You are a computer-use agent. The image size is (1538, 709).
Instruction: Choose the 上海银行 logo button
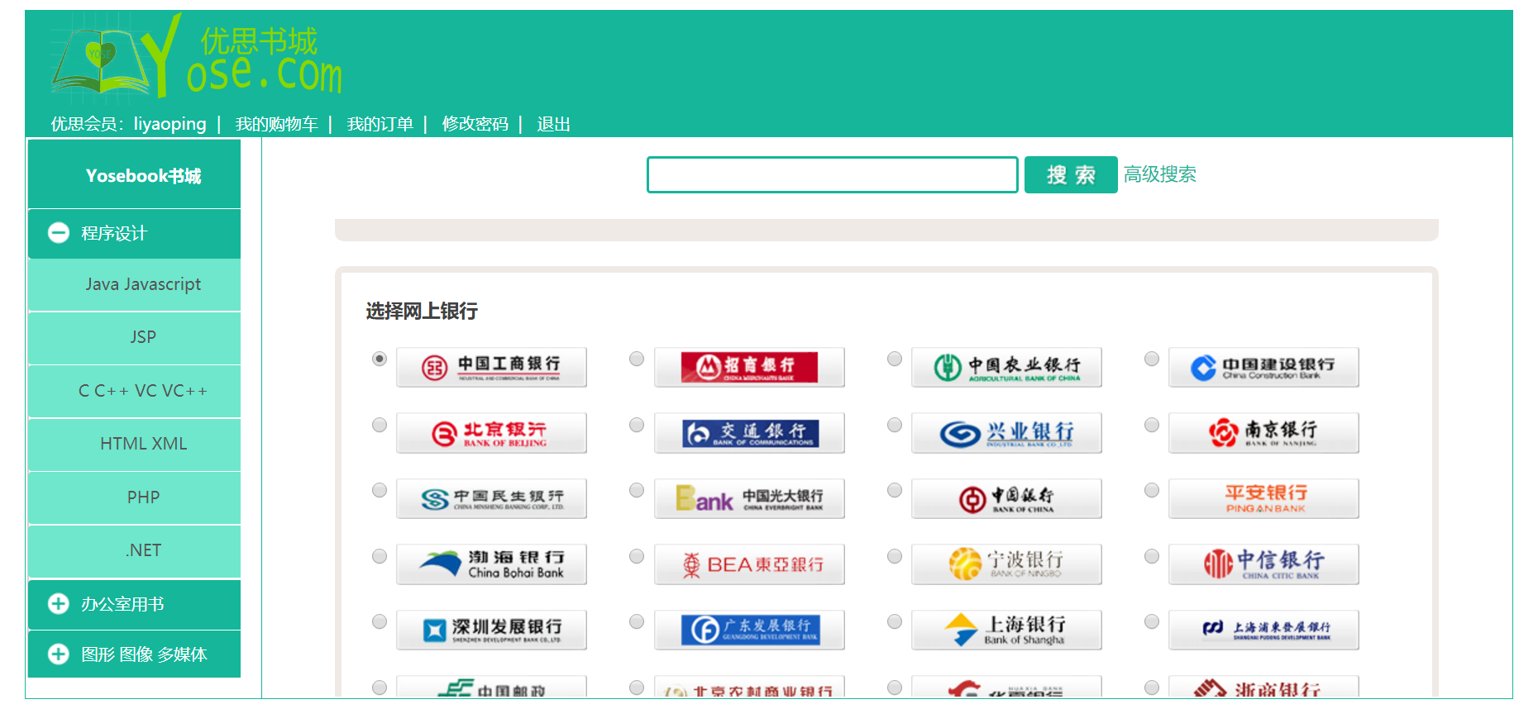pos(1006,630)
